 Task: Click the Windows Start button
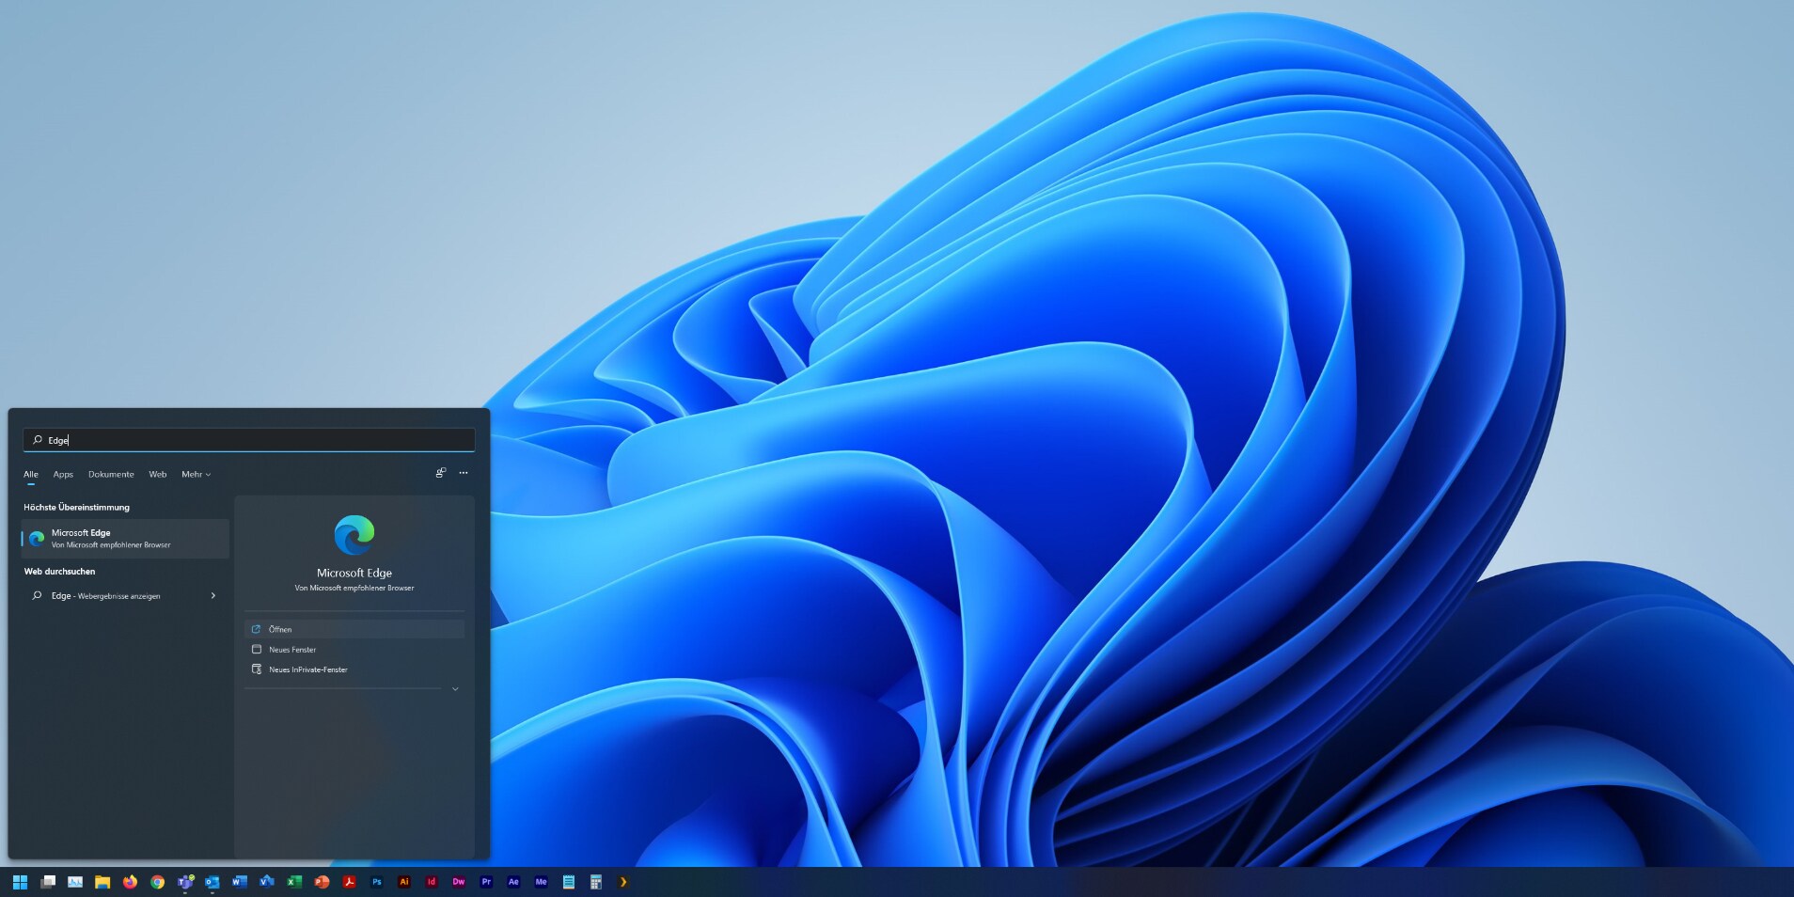tap(20, 882)
